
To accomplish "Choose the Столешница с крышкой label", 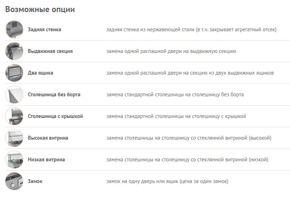I will pos(55,116).
